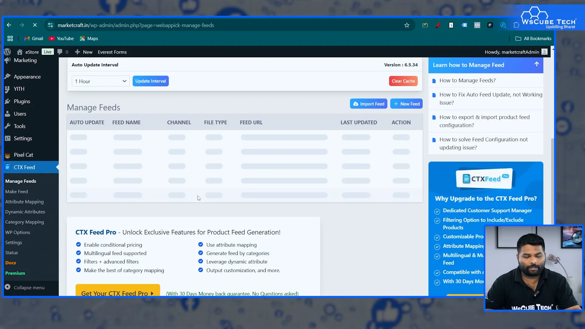Click the WordPress logo in admin bar
585x329 pixels.
coord(7,52)
